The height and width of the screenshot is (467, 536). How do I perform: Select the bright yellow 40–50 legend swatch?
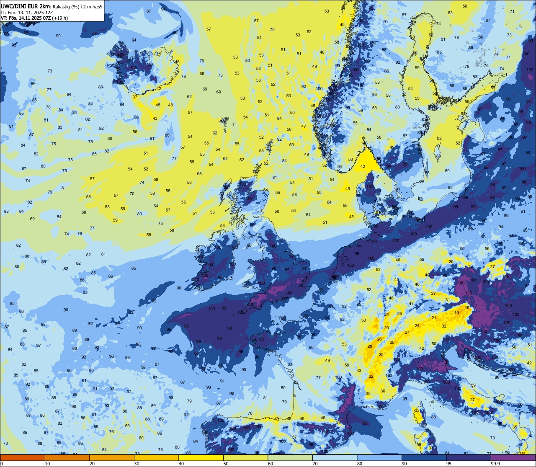[x=201, y=458]
